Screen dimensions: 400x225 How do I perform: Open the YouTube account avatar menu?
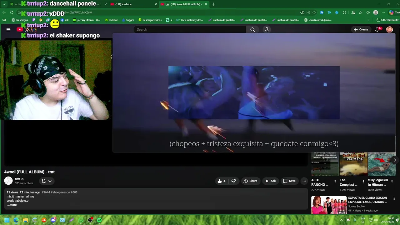click(389, 29)
